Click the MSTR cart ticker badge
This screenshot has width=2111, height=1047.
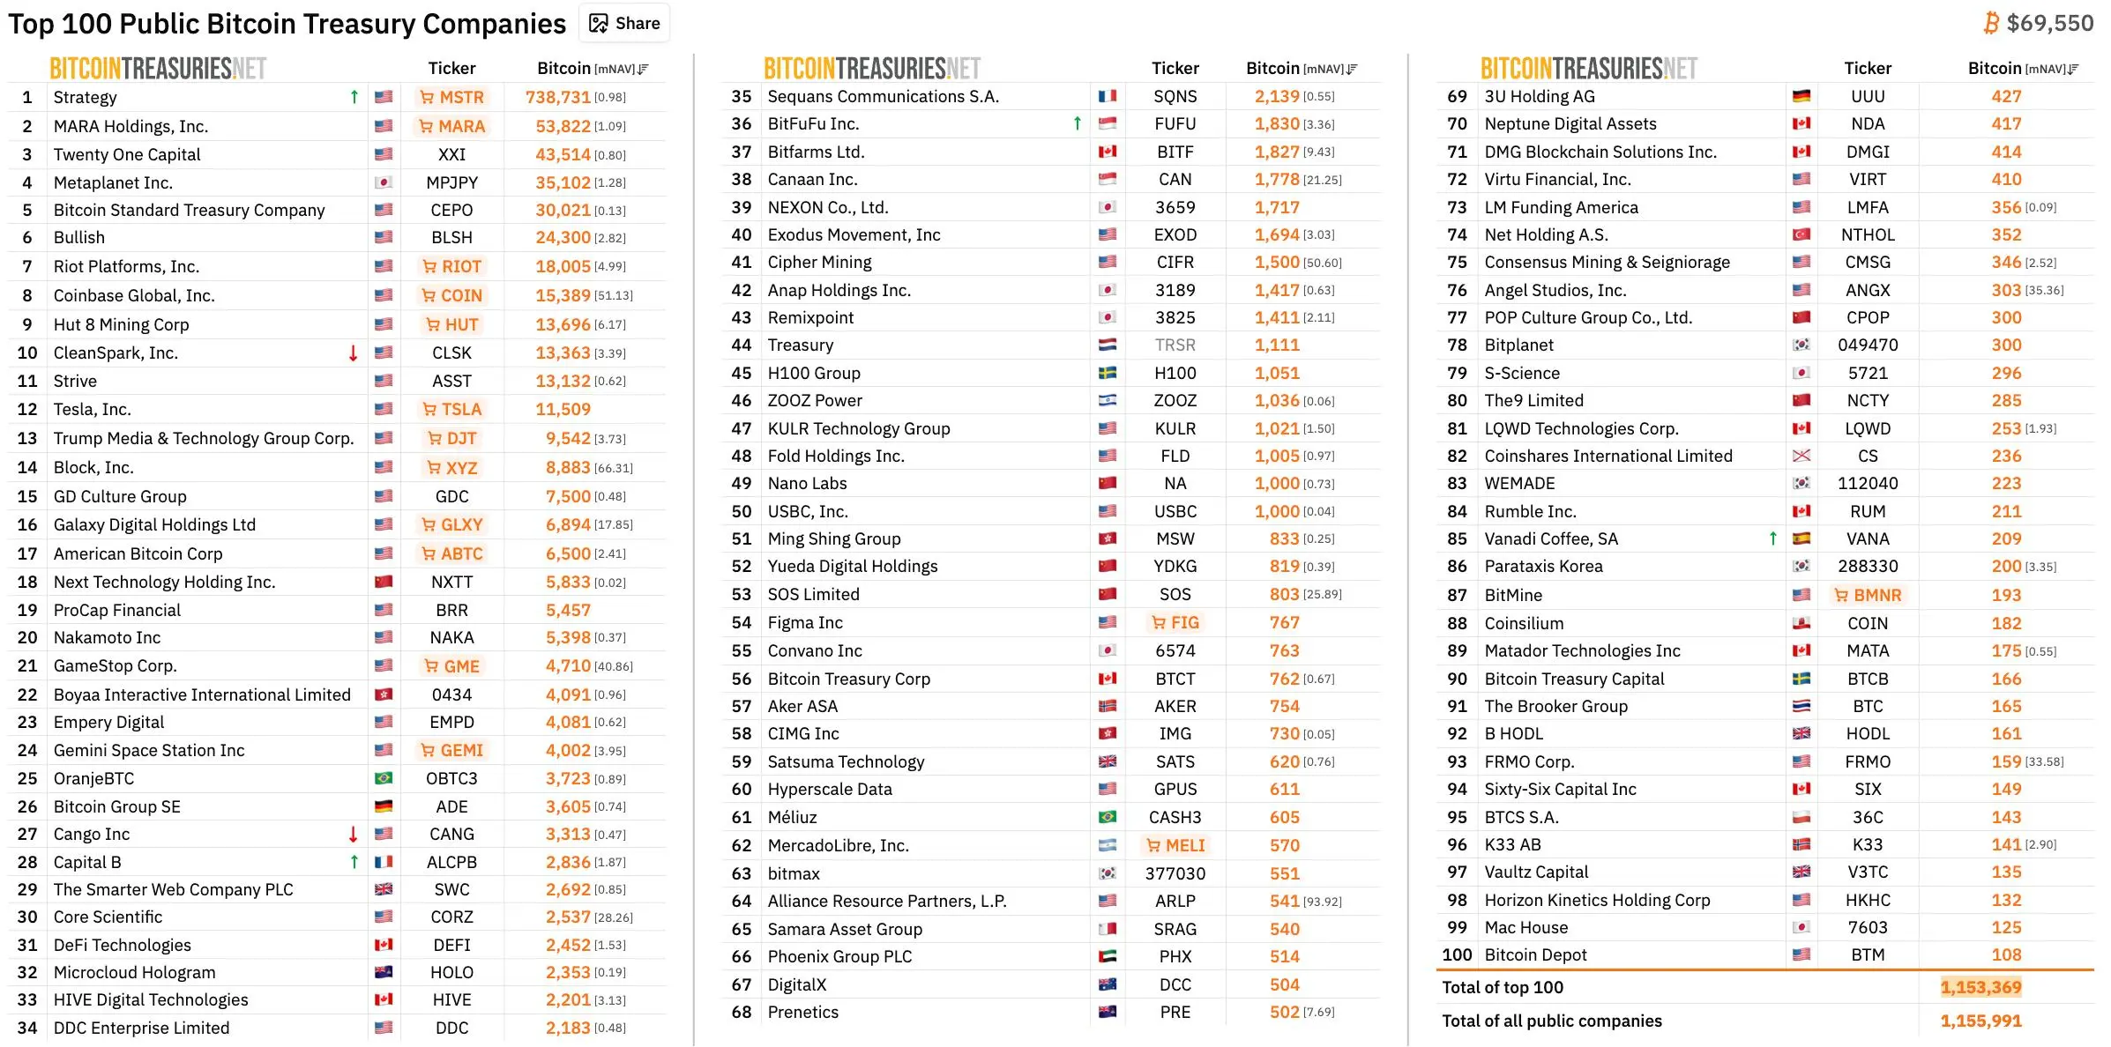coord(451,97)
